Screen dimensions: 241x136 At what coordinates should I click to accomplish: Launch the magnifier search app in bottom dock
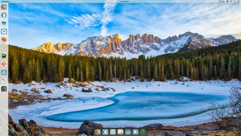coord(120,132)
